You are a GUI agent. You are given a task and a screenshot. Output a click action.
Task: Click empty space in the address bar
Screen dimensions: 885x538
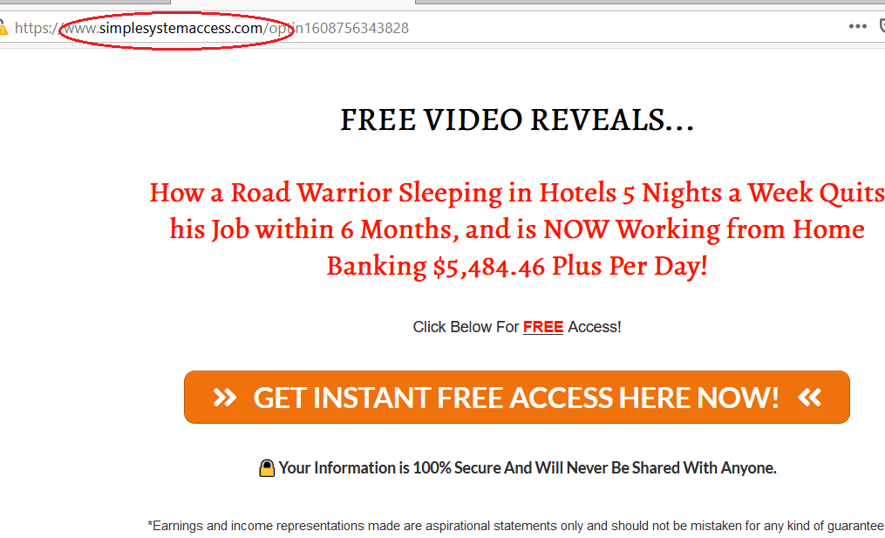(x=621, y=27)
